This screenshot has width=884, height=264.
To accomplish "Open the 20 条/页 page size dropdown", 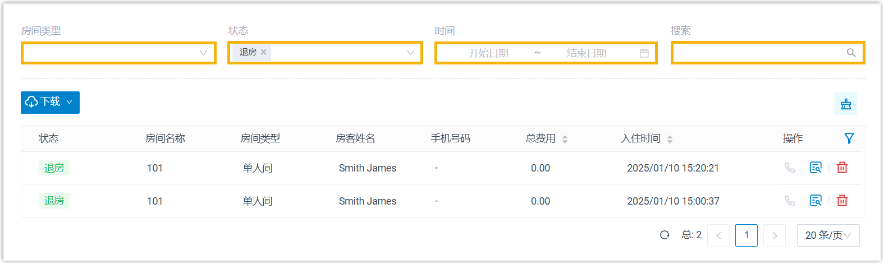I will click(828, 235).
